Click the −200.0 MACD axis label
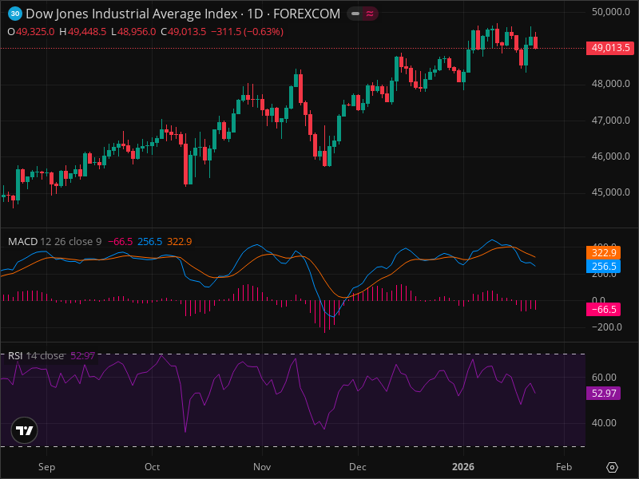Image resolution: width=639 pixels, height=479 pixels. click(607, 327)
